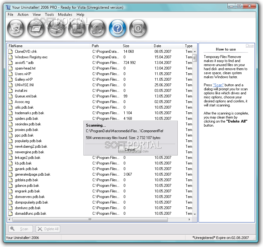Viewport: 263px width, 247px height.
Task: Click the vertical scrollbar down arrow
Action: [x=195, y=214]
